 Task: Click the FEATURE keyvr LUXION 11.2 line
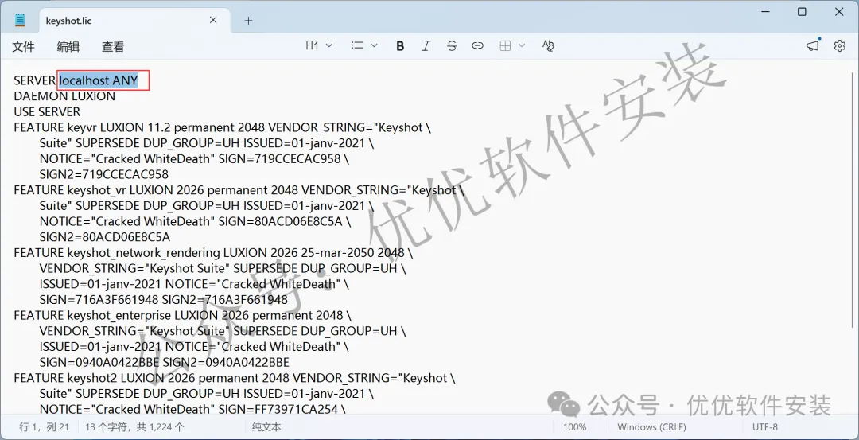(222, 127)
